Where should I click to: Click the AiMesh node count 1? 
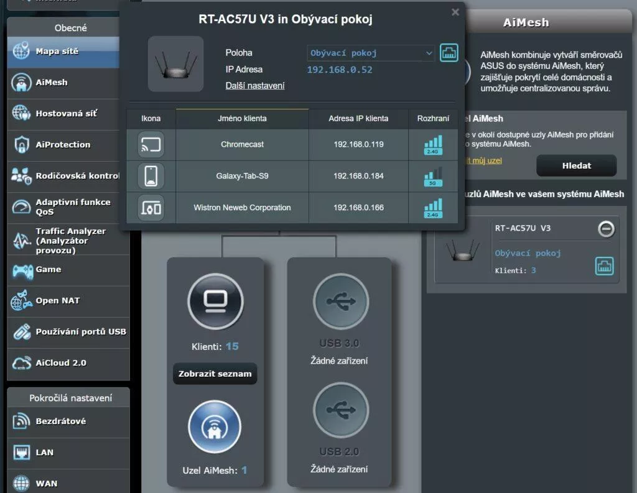click(x=244, y=470)
